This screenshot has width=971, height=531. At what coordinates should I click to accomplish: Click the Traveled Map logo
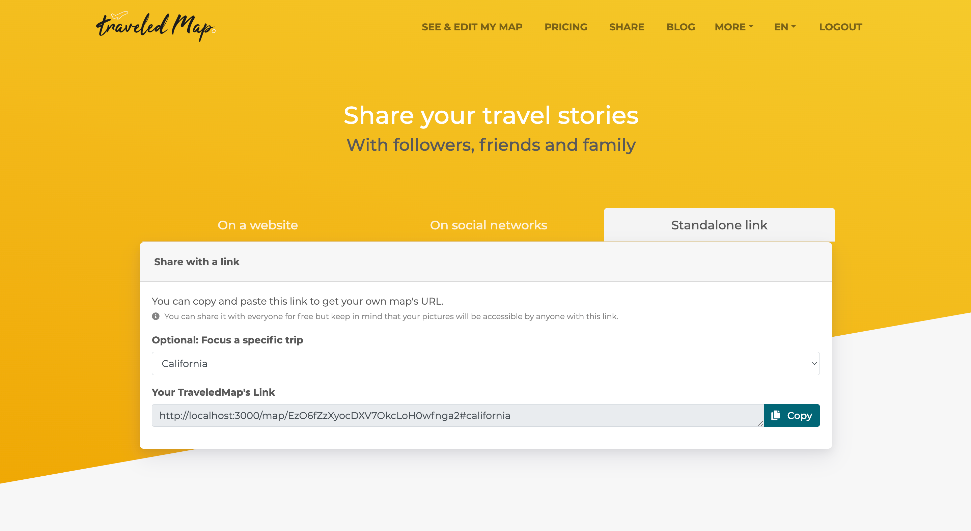155,27
